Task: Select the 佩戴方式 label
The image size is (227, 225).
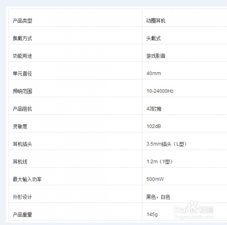Action: 23,38
